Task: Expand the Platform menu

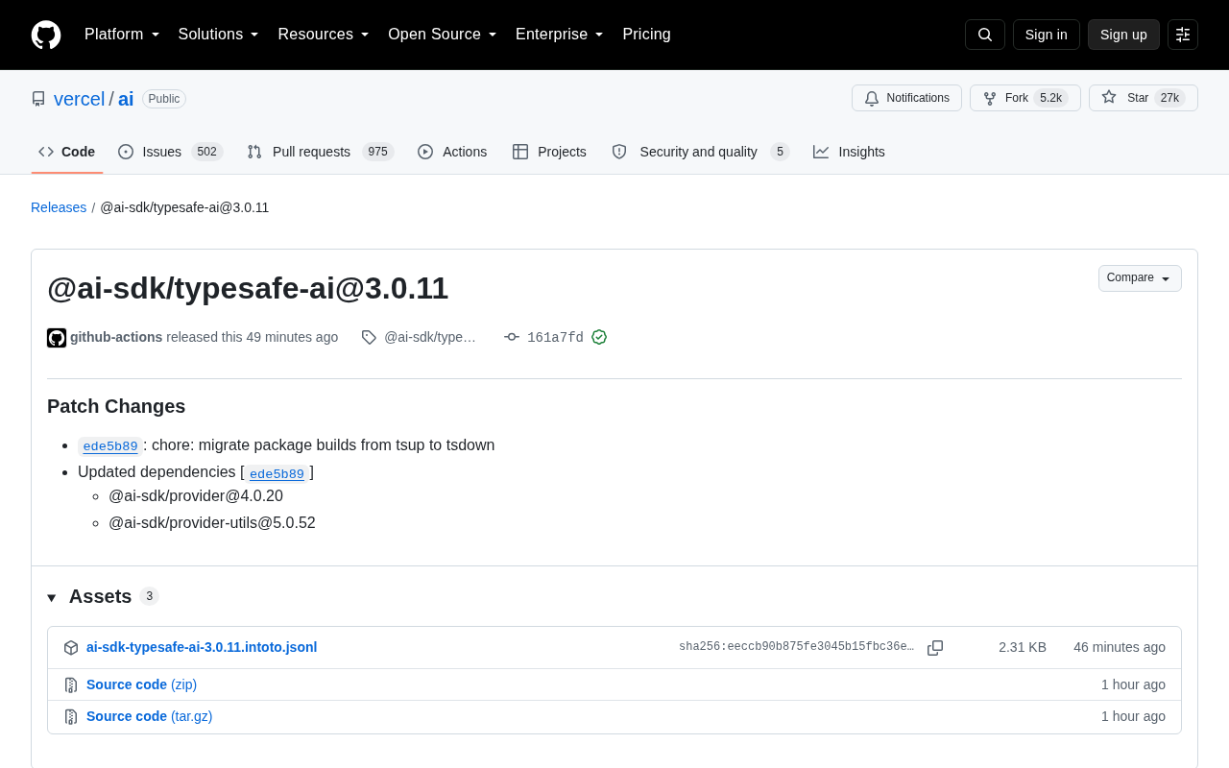Action: tap(122, 35)
